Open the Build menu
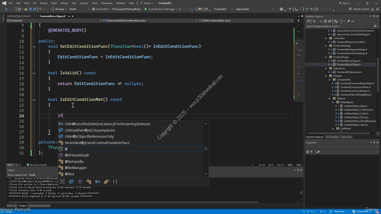 click(54, 3)
